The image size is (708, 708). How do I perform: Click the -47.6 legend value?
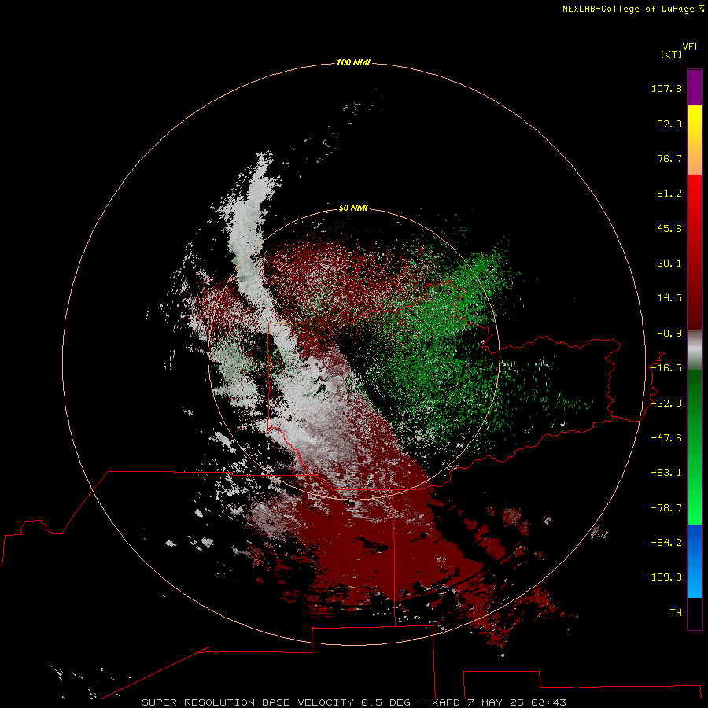pos(666,438)
